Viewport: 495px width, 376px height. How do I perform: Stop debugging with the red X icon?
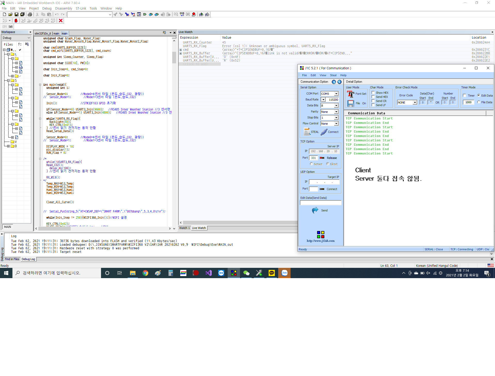(61, 21)
